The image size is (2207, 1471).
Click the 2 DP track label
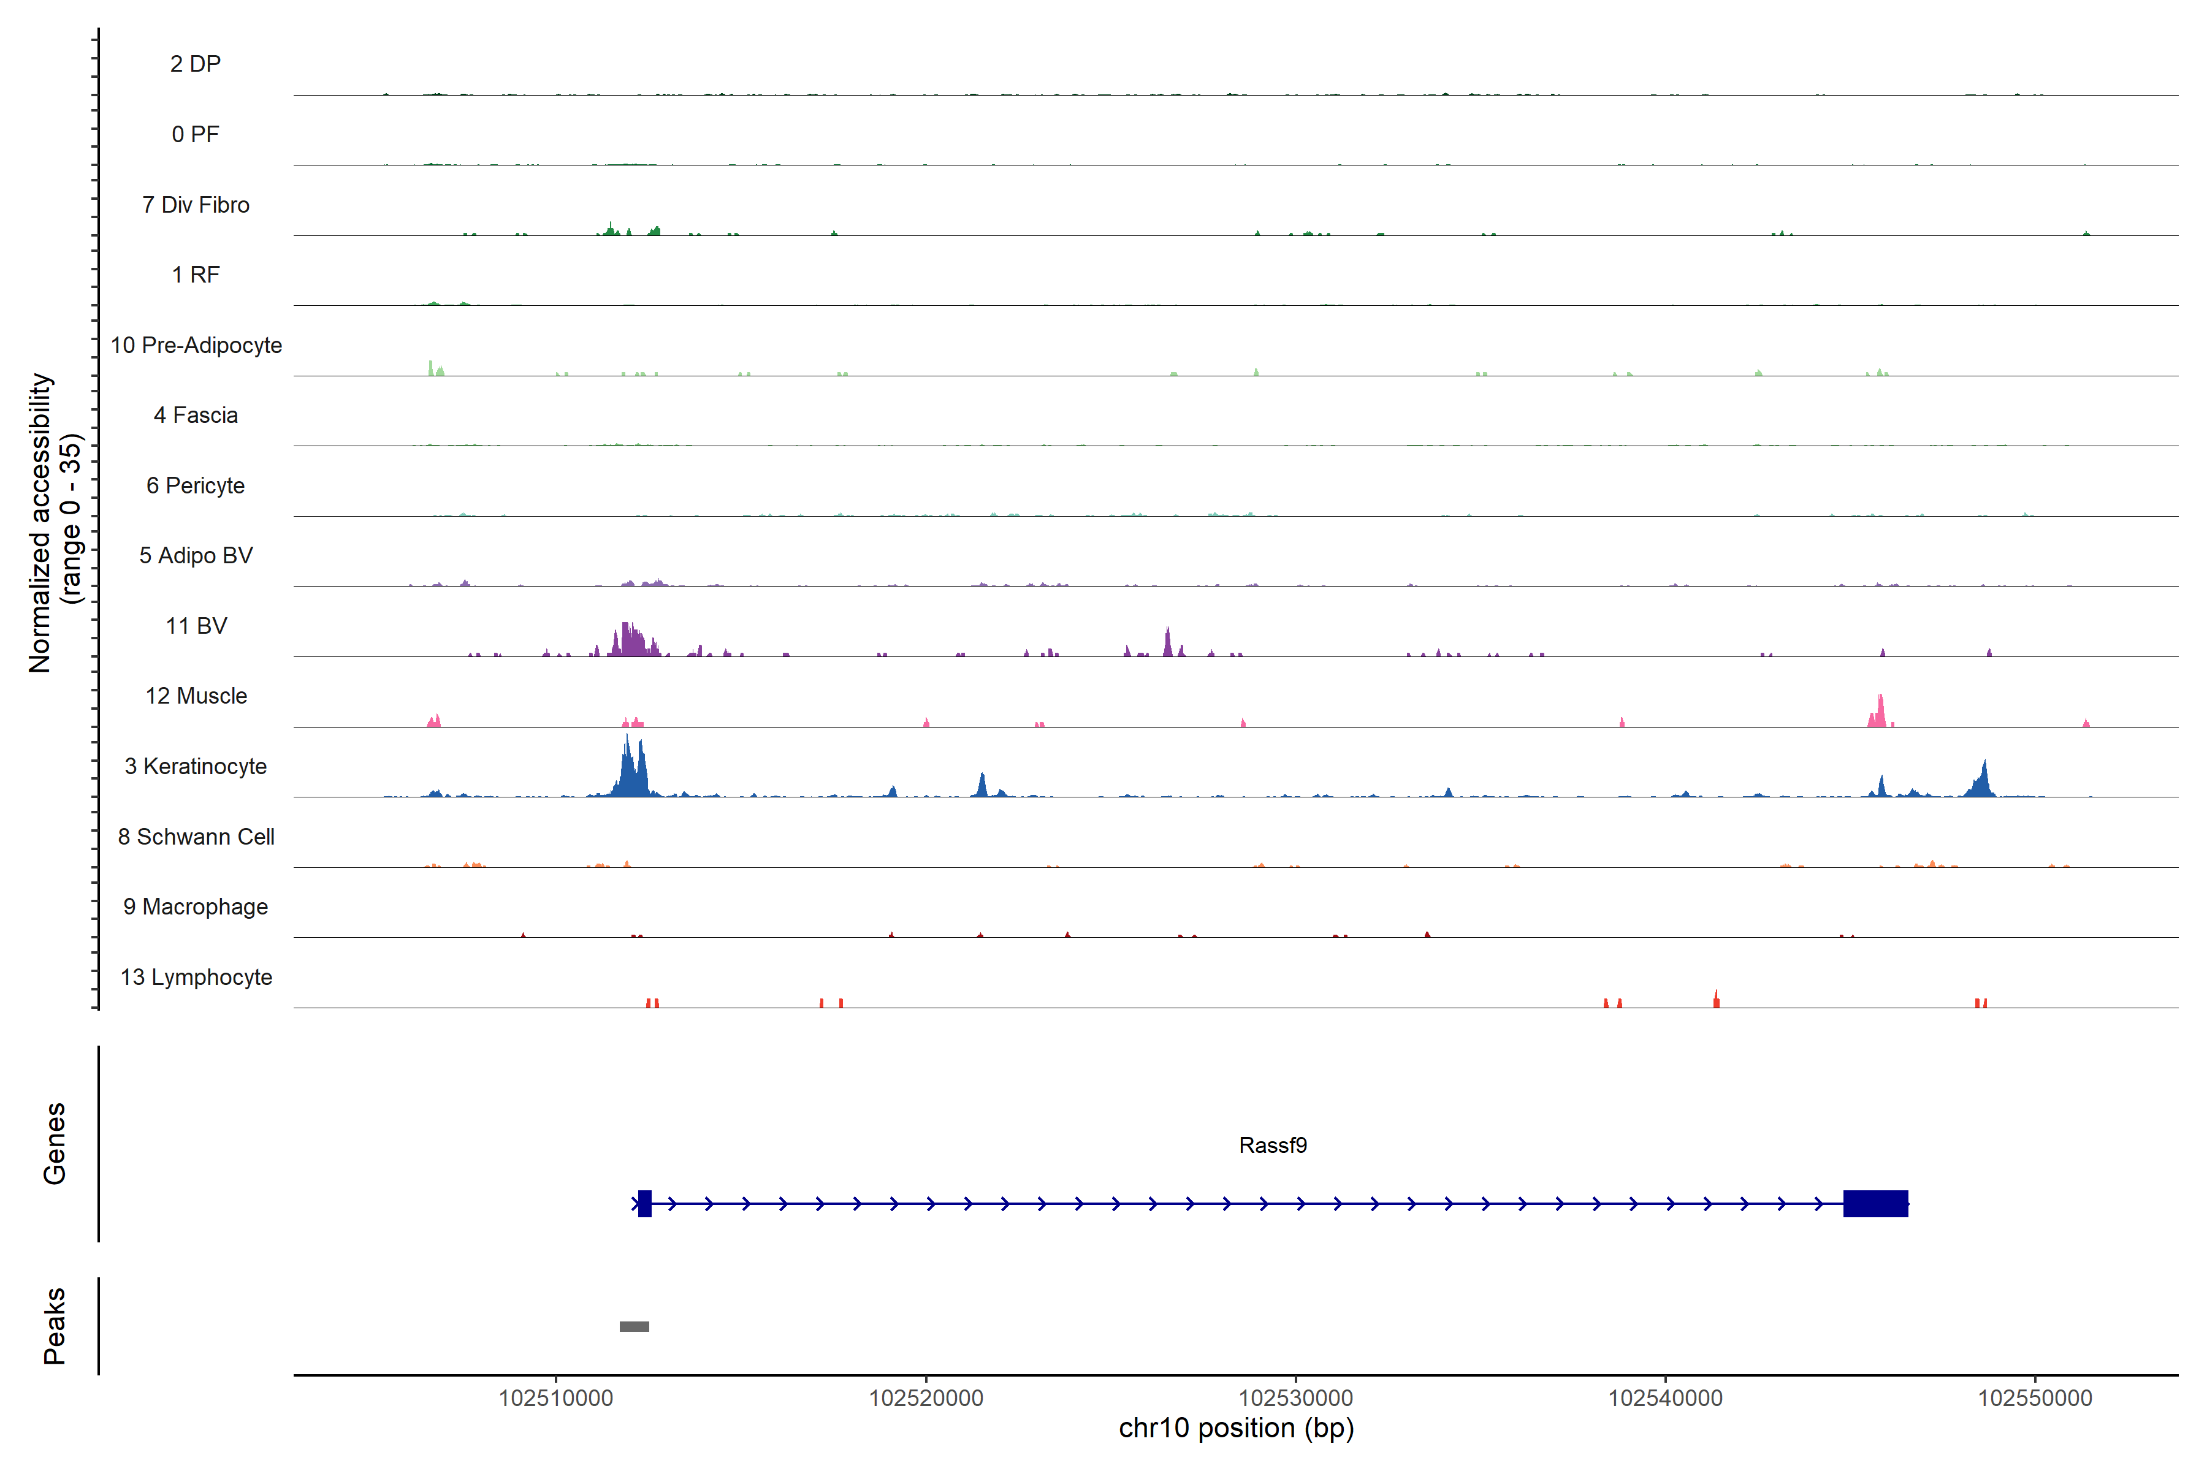(x=195, y=64)
